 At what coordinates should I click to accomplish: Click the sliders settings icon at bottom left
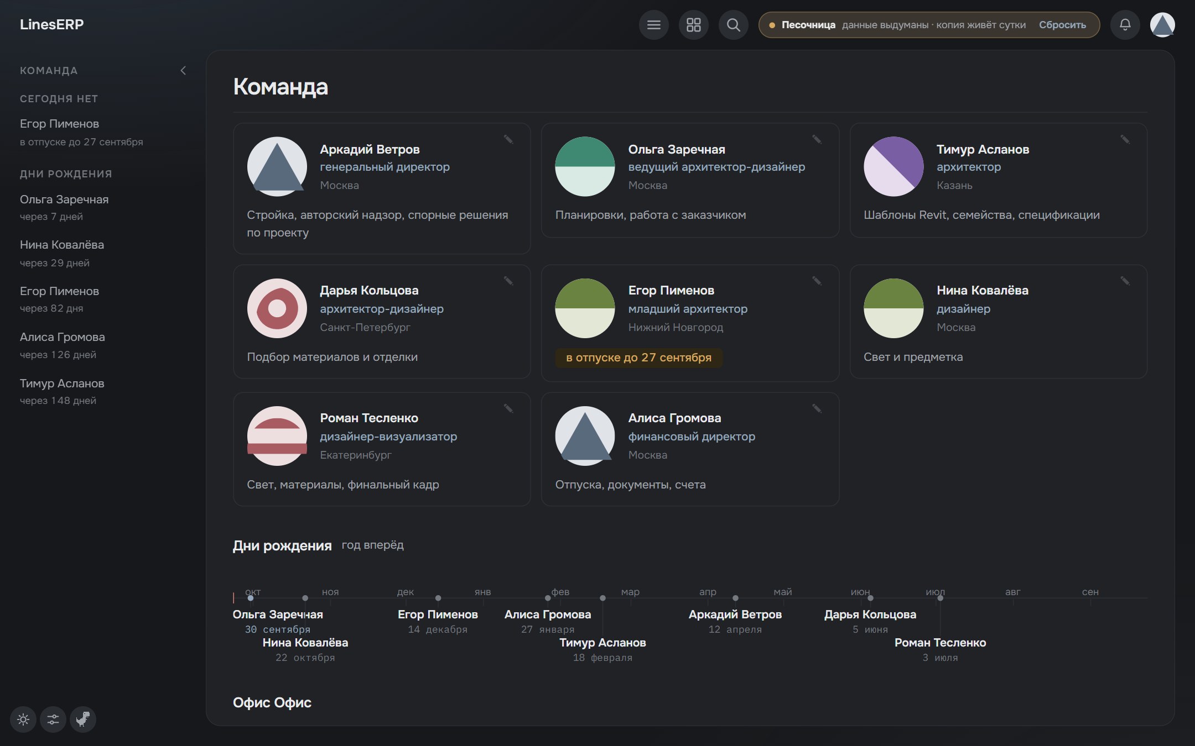(x=53, y=719)
